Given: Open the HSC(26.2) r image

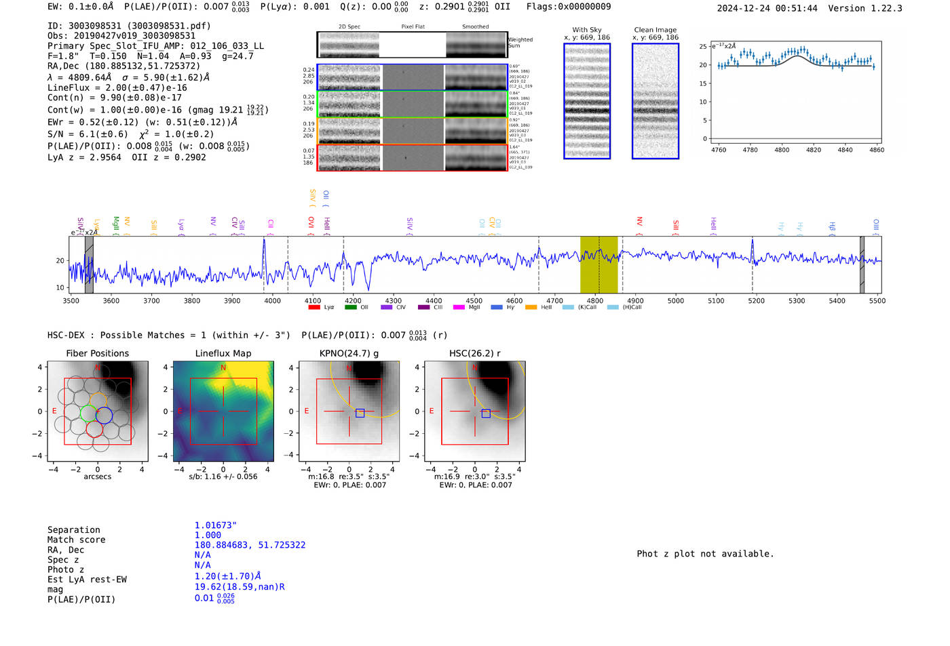Looking at the screenshot, I should 475,411.
